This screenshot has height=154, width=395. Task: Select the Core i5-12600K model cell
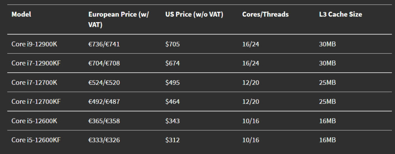34,121
